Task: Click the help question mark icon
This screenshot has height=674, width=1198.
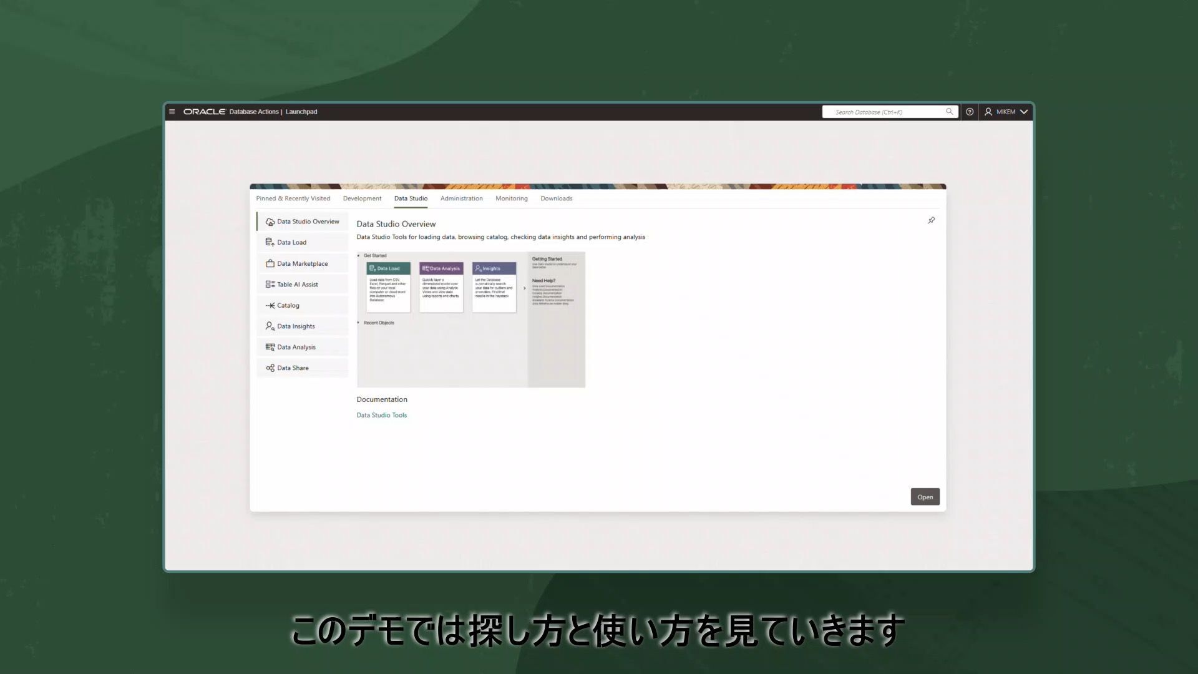Action: (x=970, y=112)
